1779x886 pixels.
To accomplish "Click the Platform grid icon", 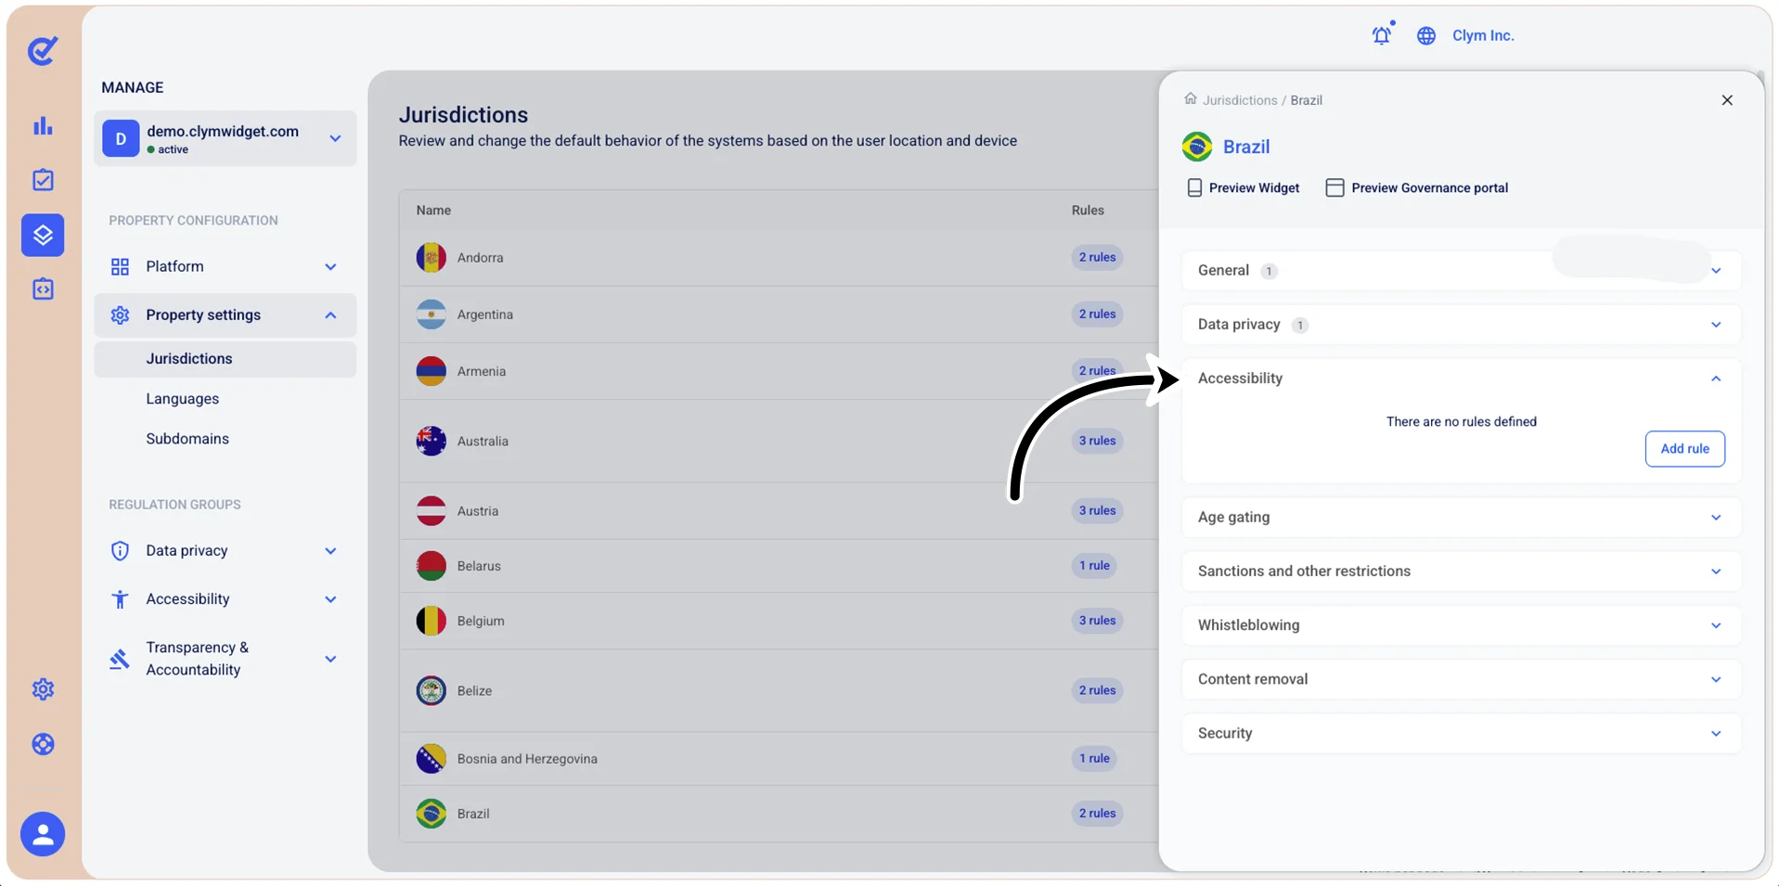I will [x=120, y=267].
